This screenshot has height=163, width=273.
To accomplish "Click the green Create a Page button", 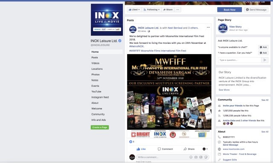I will click(100, 127).
